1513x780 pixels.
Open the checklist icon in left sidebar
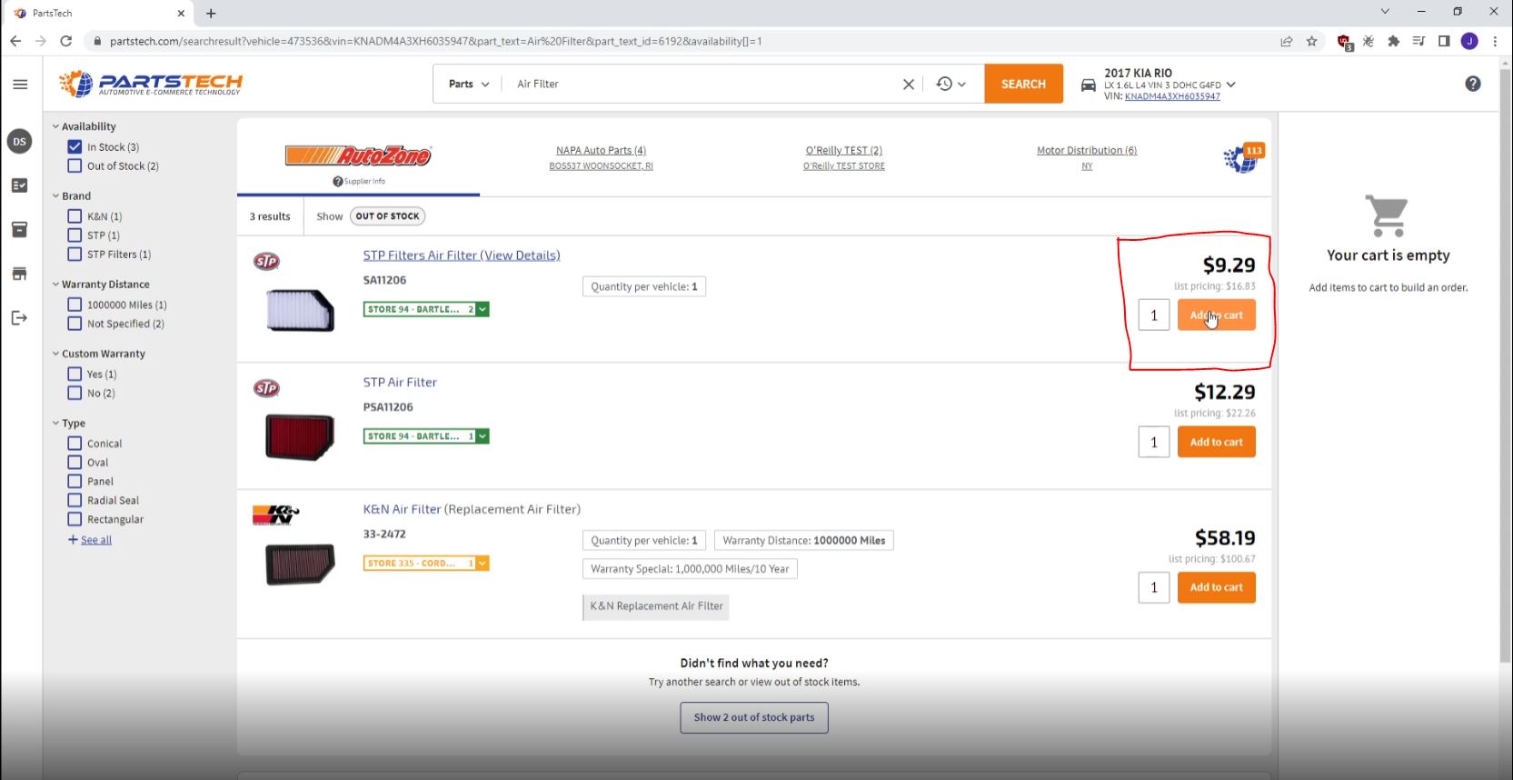tap(19, 185)
